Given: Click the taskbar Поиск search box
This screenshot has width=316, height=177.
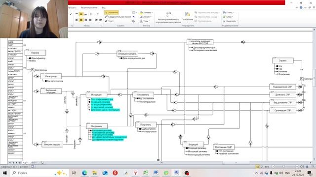Looking at the screenshot, I should click(x=39, y=173).
